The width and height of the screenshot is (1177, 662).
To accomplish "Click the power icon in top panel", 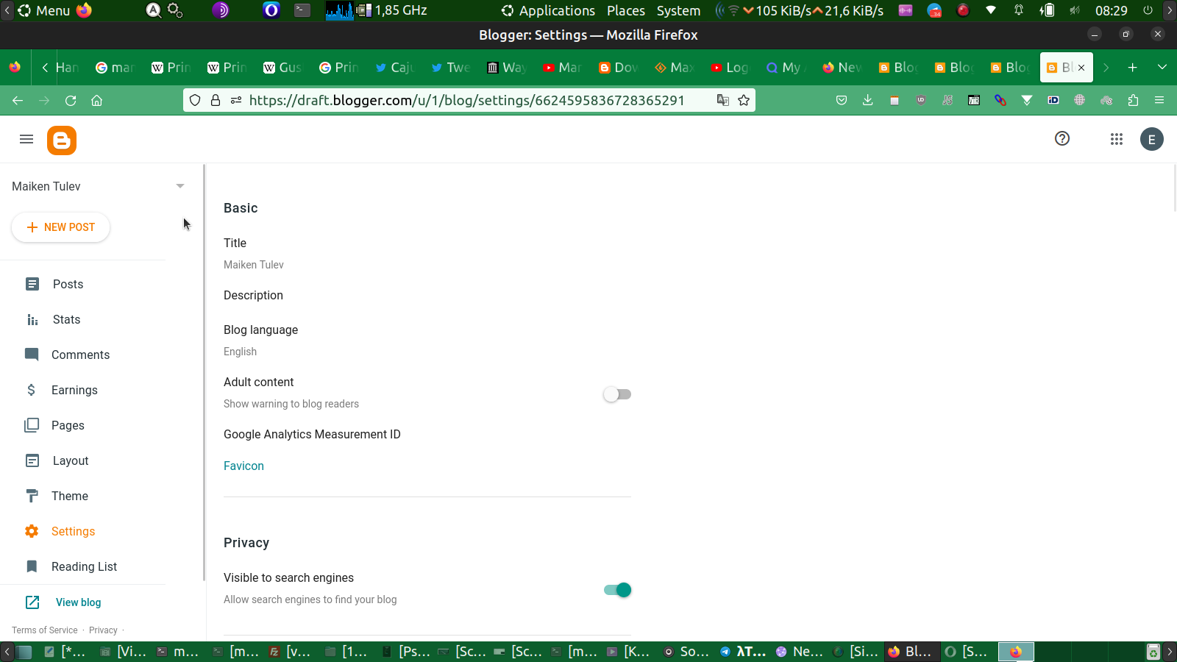I will (1148, 10).
